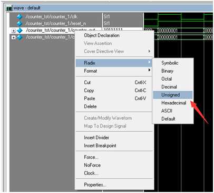This screenshot has height=193, width=214.
Task: Click Create/Modify Waveform entry
Action: tap(108, 118)
